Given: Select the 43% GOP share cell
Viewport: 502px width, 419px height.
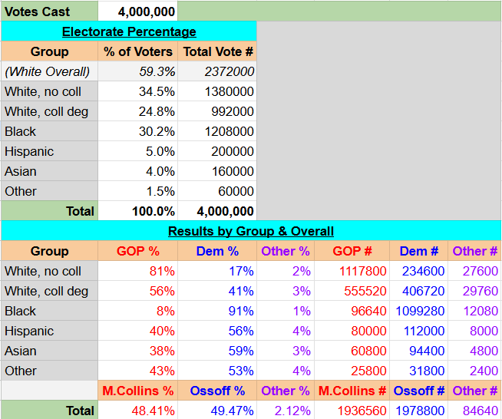Looking at the screenshot, I should (x=137, y=371).
